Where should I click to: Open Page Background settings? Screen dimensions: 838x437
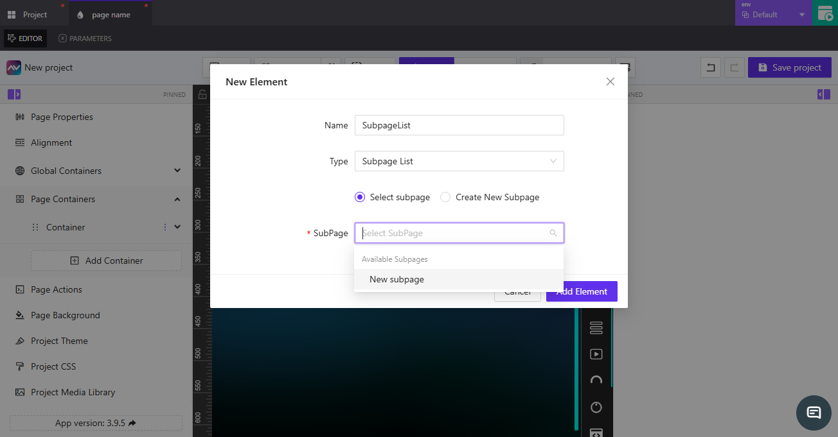pos(66,315)
